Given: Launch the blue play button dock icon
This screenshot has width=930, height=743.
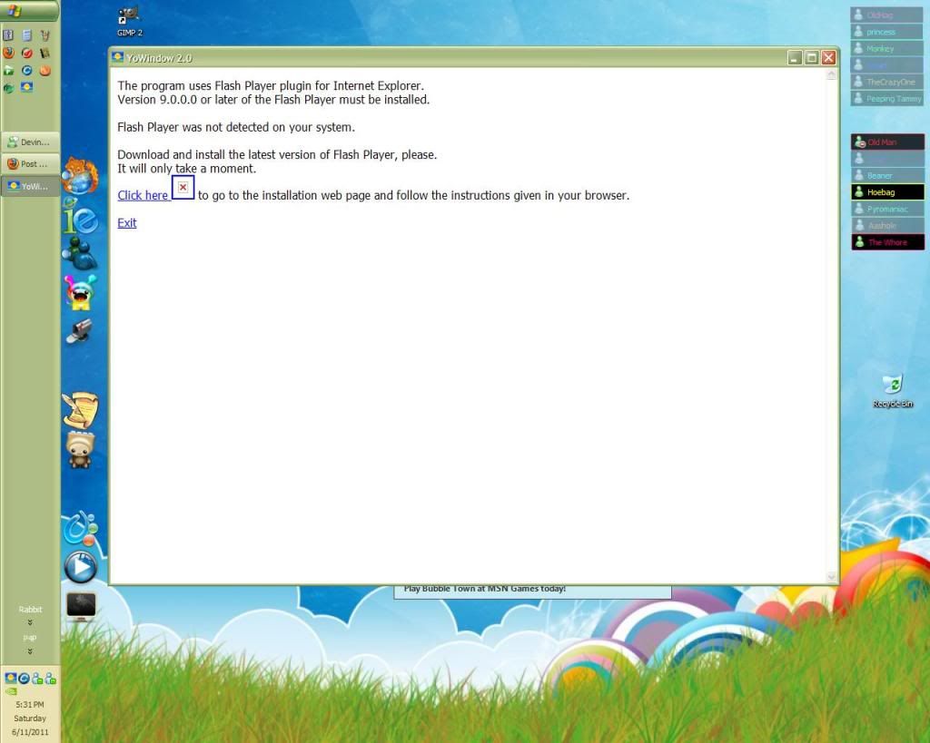Looking at the screenshot, I should (x=81, y=568).
